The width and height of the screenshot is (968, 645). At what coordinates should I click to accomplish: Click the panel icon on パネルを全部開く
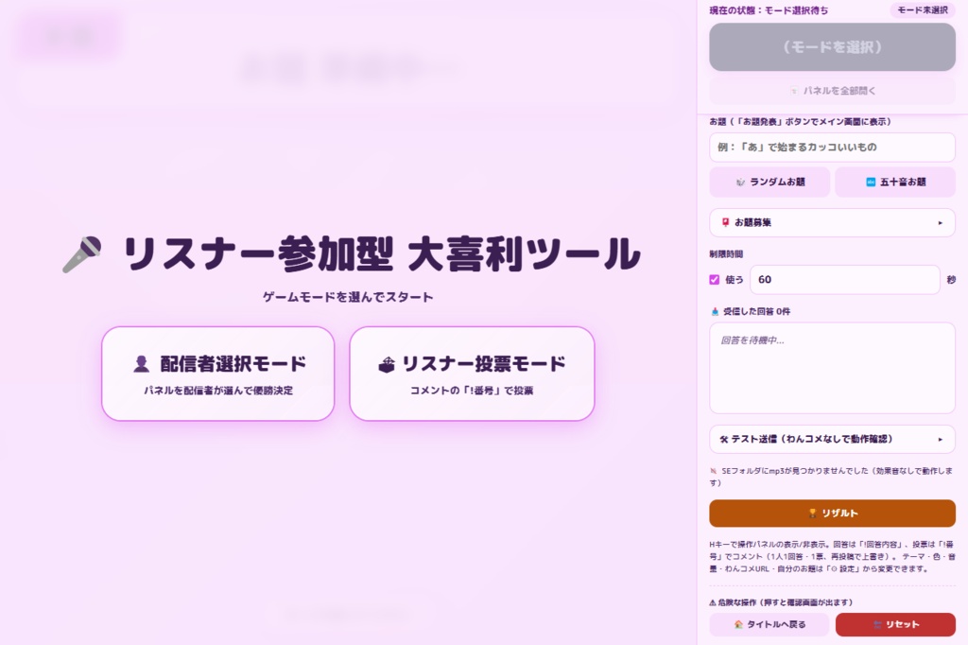pos(794,91)
